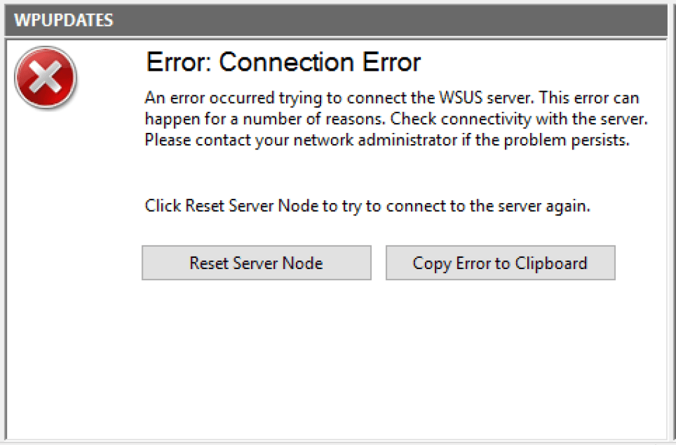Screen dimensions: 676x445
Task: Click the network administrator sentence
Action: tap(387, 140)
